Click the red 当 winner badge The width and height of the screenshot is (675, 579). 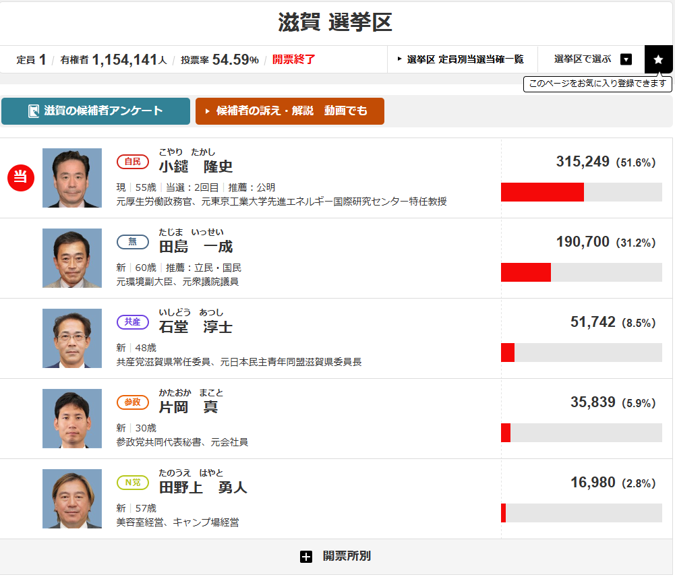click(21, 178)
